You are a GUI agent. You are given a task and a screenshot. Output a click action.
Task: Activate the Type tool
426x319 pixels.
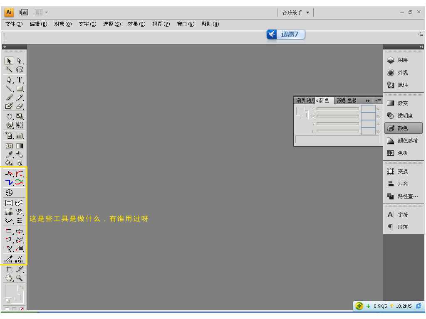(19, 79)
